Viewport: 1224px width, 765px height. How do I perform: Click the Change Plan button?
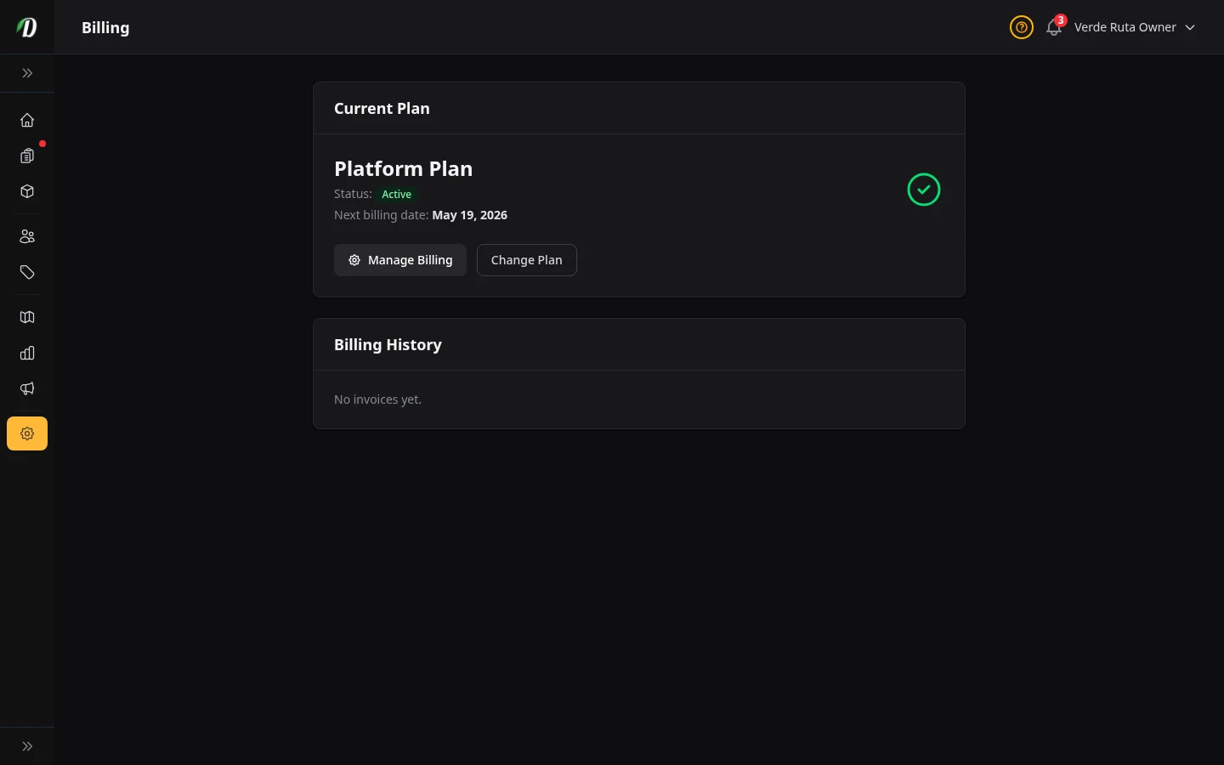point(526,260)
